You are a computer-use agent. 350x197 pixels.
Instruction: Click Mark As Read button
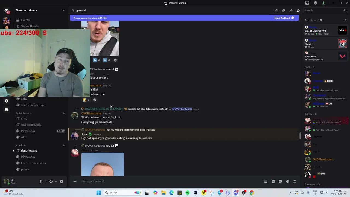[284, 18]
